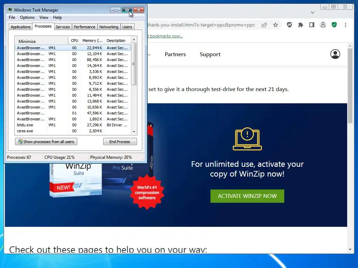The image size is (358, 268).
Task: Click the CPU Usage: 21% status entry
Action: pyautogui.click(x=59, y=157)
